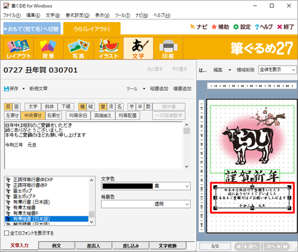This screenshot has height=252, width=298.
Task: Switch to the 例文 tab
Action: pos(57,246)
